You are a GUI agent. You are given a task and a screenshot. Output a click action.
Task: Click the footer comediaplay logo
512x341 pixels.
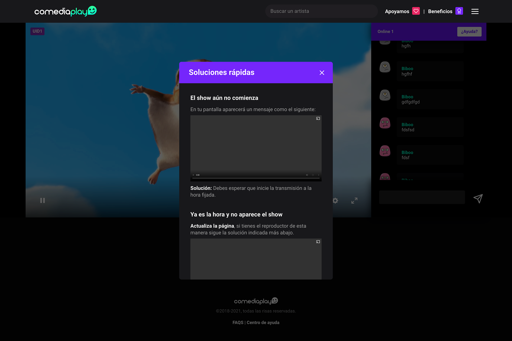click(x=256, y=301)
